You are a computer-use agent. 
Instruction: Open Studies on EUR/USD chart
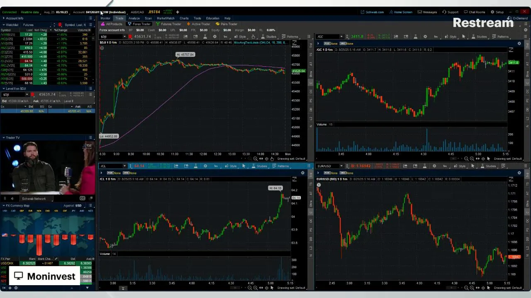(x=488, y=166)
